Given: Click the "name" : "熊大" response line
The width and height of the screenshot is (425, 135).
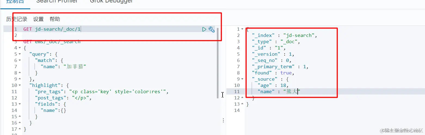Looking at the screenshot, I should click(279, 92).
